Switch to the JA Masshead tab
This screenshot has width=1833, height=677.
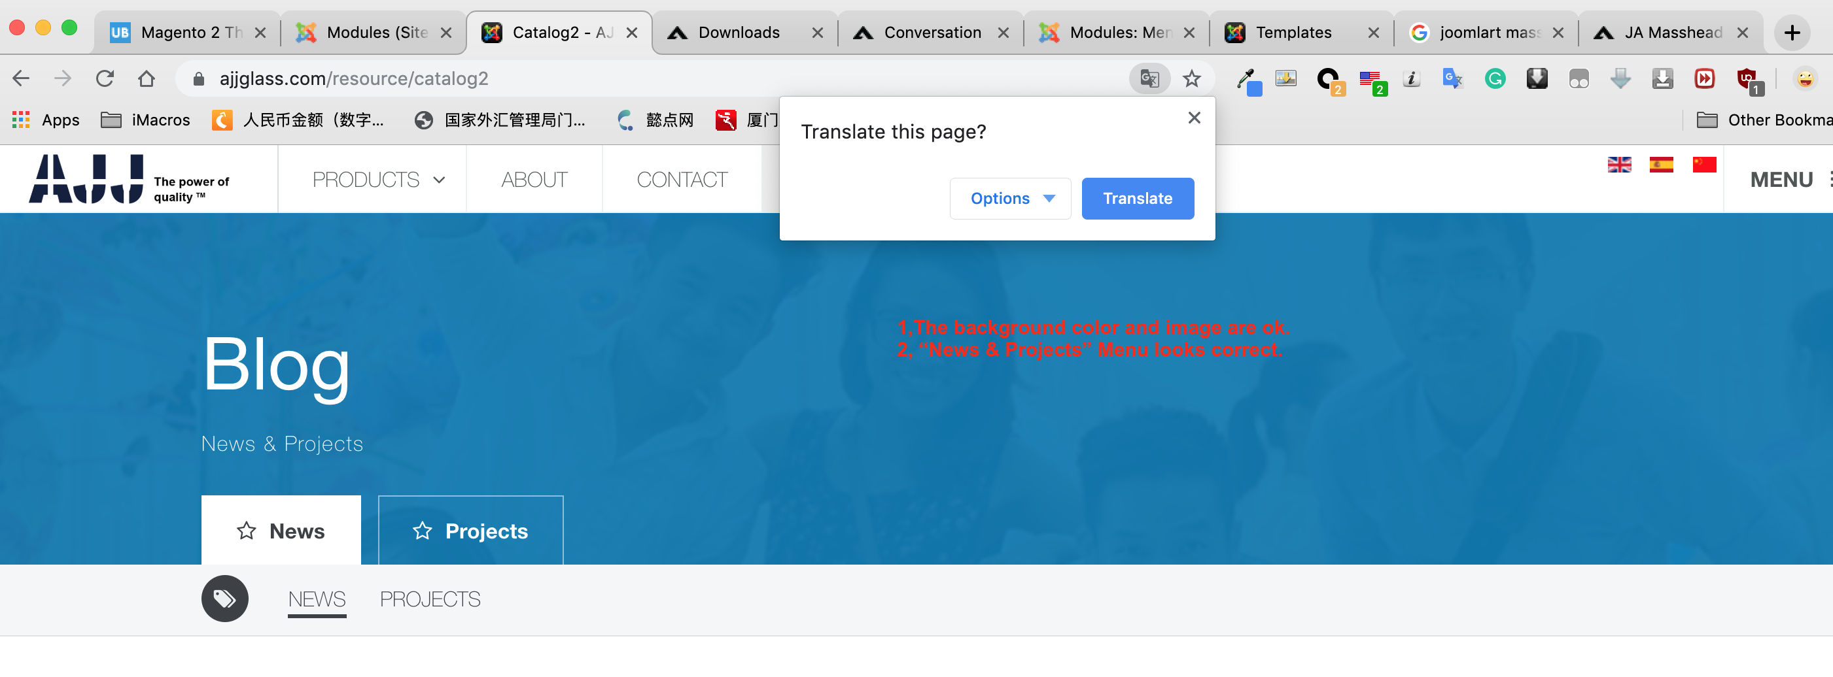[x=1671, y=33]
